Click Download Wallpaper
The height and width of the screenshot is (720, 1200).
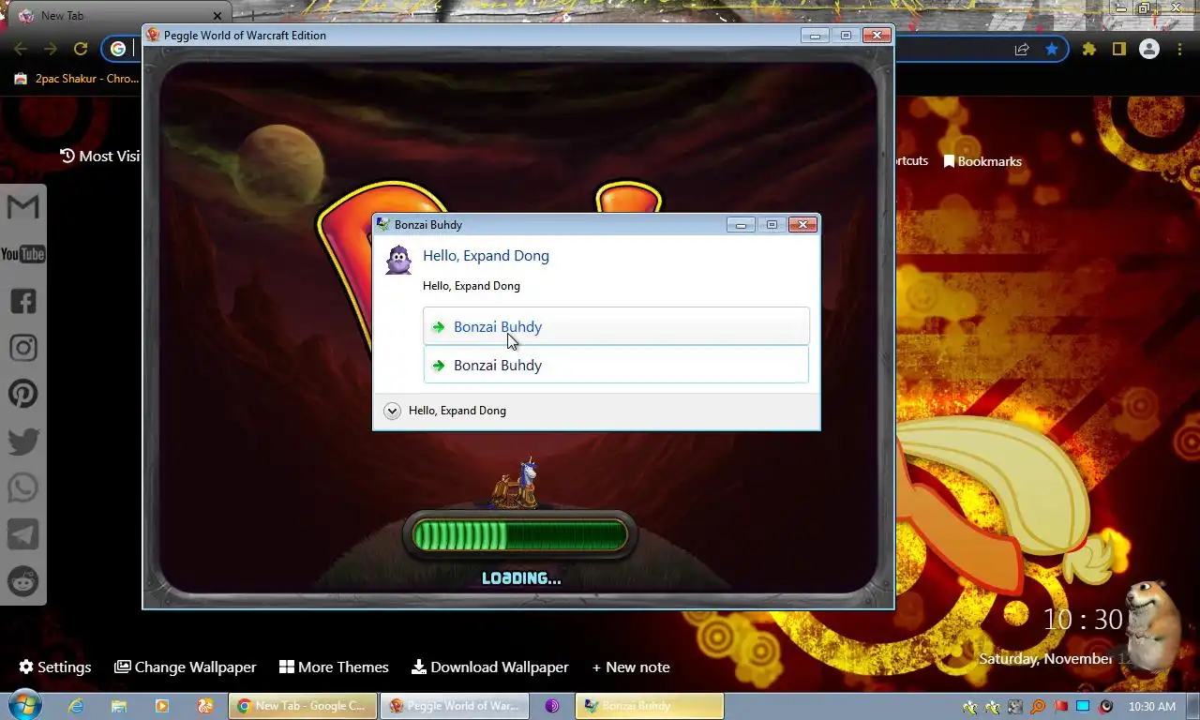click(x=490, y=667)
